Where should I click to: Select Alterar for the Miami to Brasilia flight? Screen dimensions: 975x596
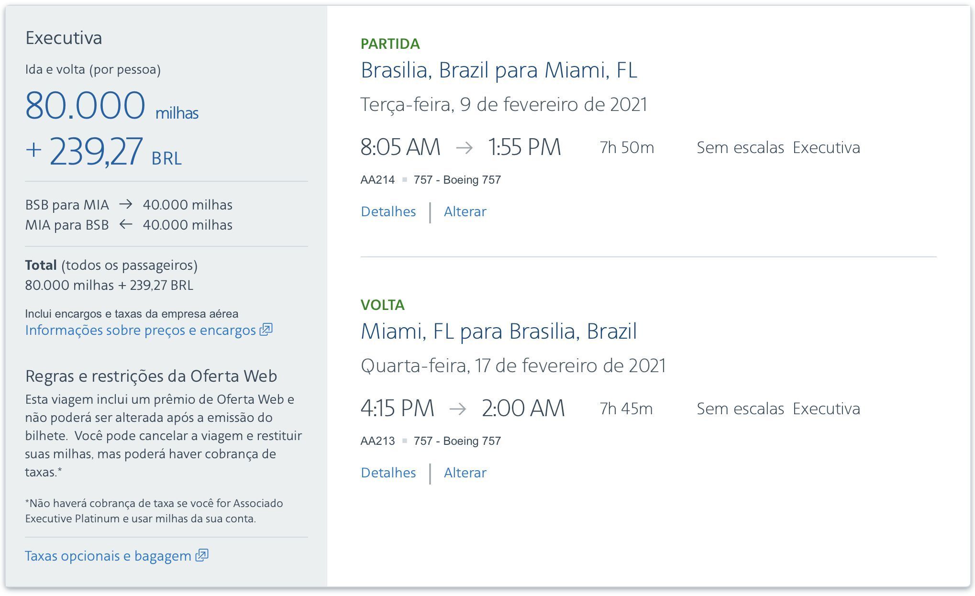click(465, 473)
